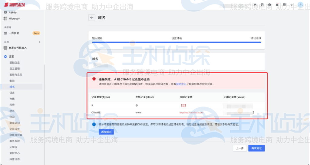This screenshot has width=310, height=165.
Task: Click the Microsoft sidebar label
Action: pyautogui.click(x=15, y=18)
